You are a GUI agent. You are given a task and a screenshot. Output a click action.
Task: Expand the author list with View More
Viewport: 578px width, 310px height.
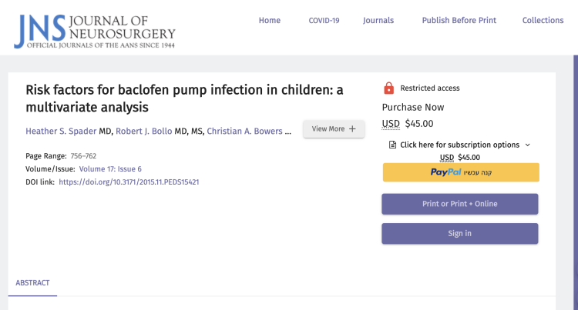333,129
